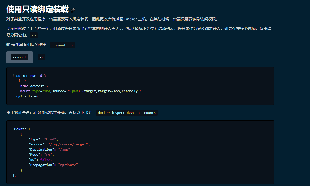310x186 pixels.
Task: Click the inline code ro
Action: coord(33,35)
